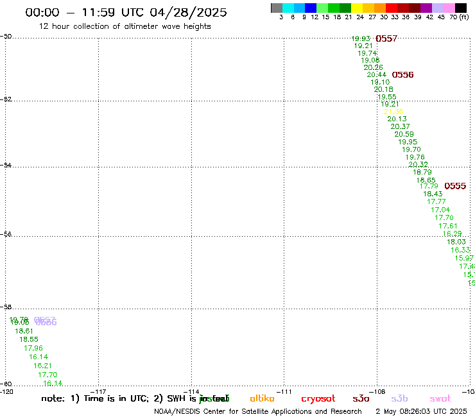
Task: Click the 20.26 wave height value
Action: 373,67
